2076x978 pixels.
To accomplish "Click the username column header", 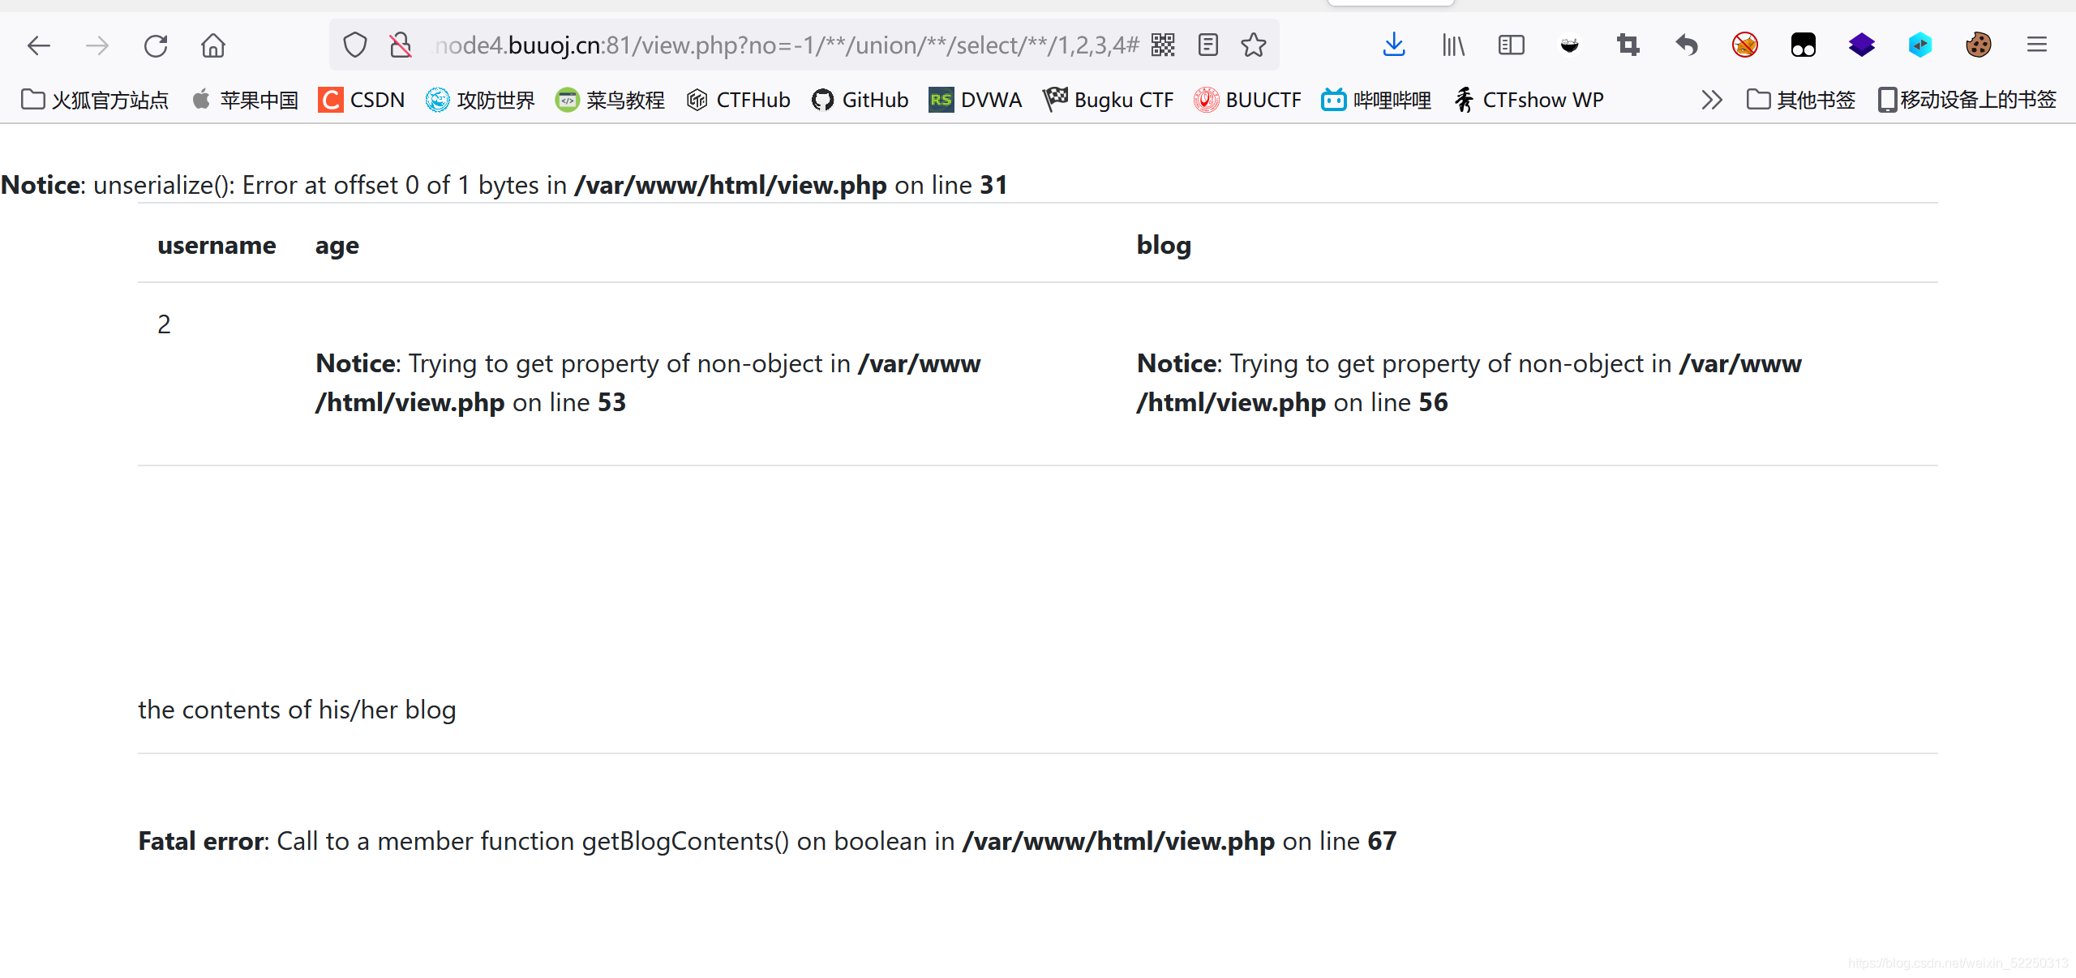I will pos(217,245).
